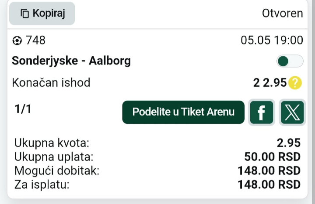
Task: Click the Kopiraj copy button
Action: click(x=42, y=14)
